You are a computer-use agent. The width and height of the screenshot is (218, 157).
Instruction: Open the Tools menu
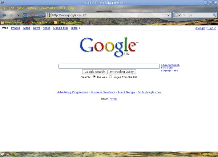(61, 8)
